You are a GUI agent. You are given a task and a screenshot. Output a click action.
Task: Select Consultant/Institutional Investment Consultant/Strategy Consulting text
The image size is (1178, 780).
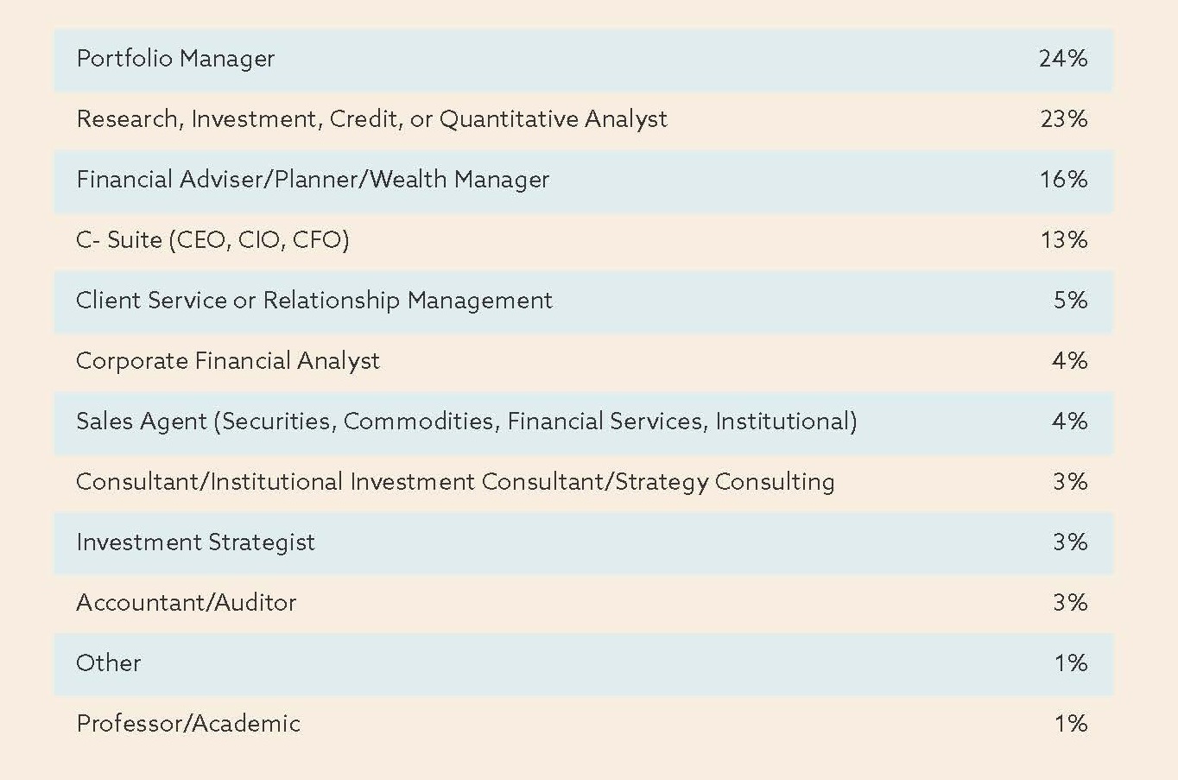point(455,482)
